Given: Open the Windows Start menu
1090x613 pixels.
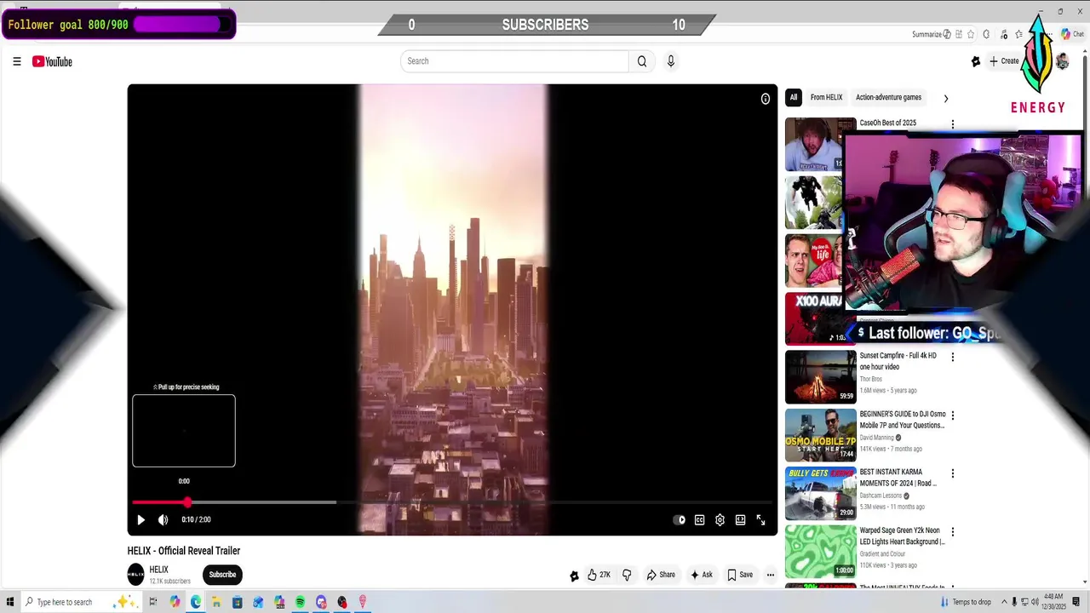Looking at the screenshot, I should pyautogui.click(x=10, y=602).
